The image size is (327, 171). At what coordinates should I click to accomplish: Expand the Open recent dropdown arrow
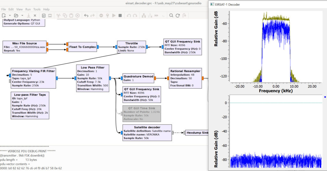tap(22, 15)
